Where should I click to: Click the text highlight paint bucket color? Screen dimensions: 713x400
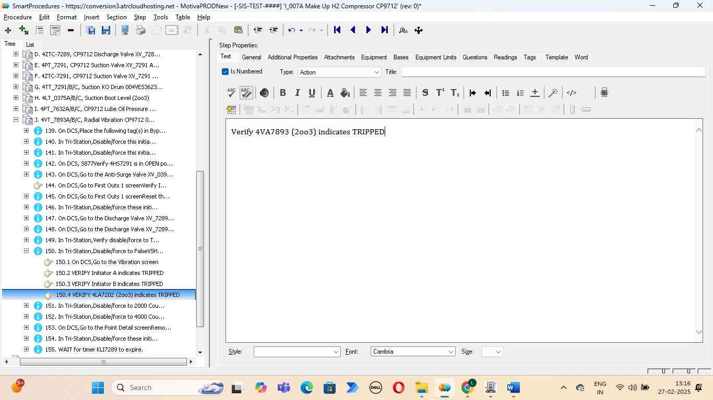344,93
